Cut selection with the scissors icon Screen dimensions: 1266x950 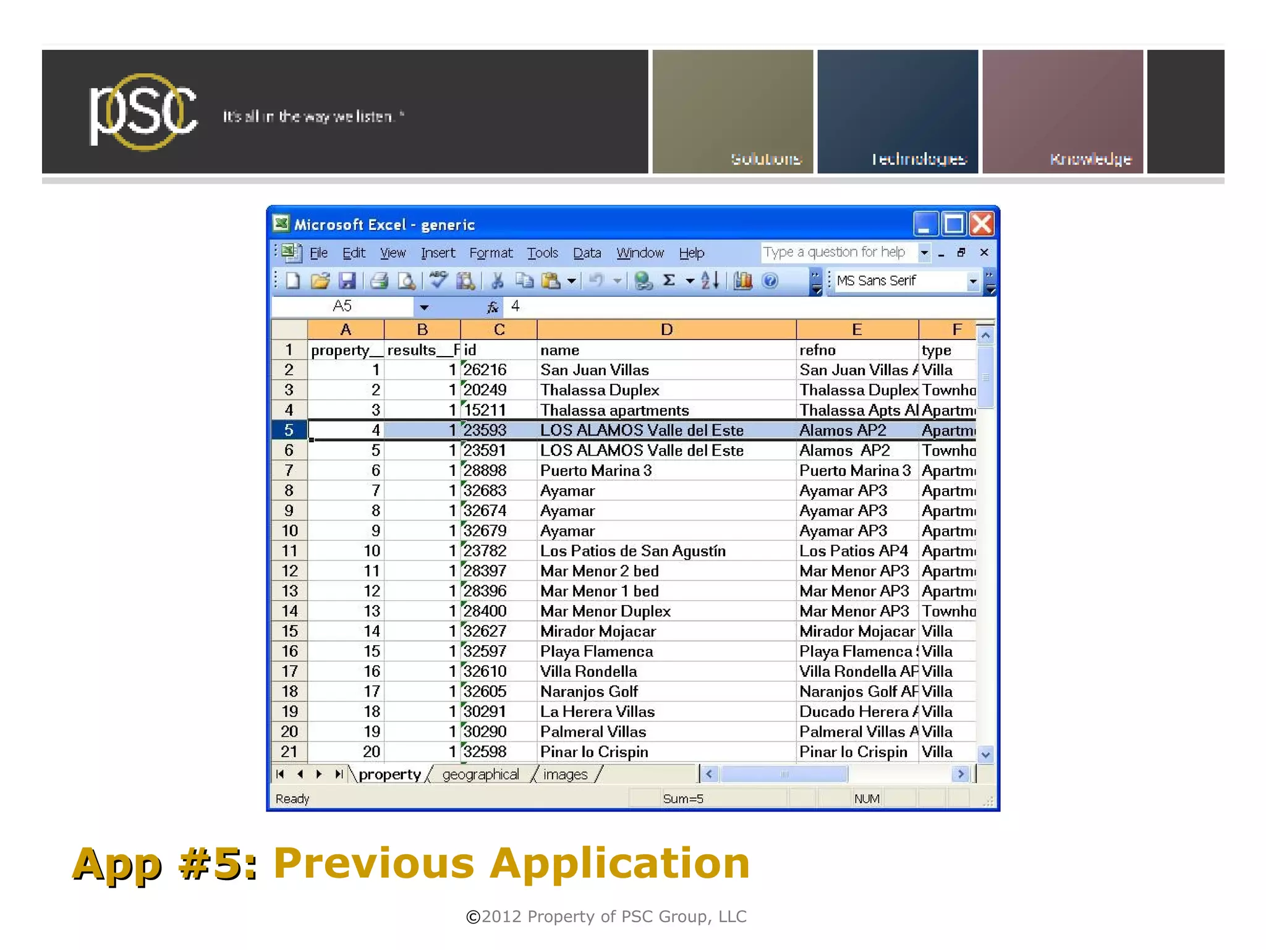(497, 281)
